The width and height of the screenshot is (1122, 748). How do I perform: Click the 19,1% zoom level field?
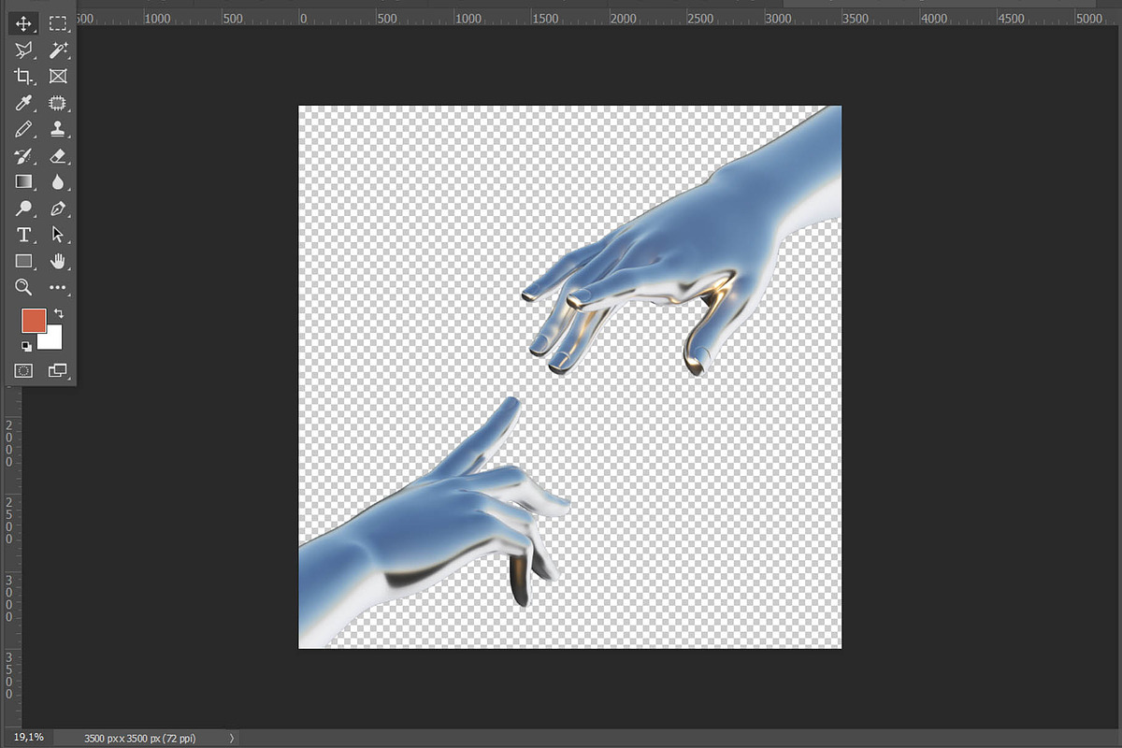click(29, 738)
